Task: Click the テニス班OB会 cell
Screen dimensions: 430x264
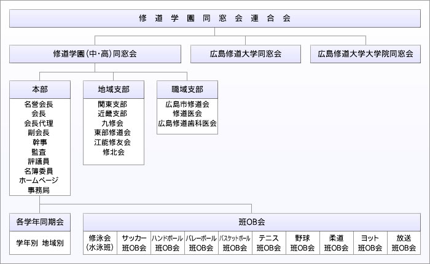Action: coord(269,243)
